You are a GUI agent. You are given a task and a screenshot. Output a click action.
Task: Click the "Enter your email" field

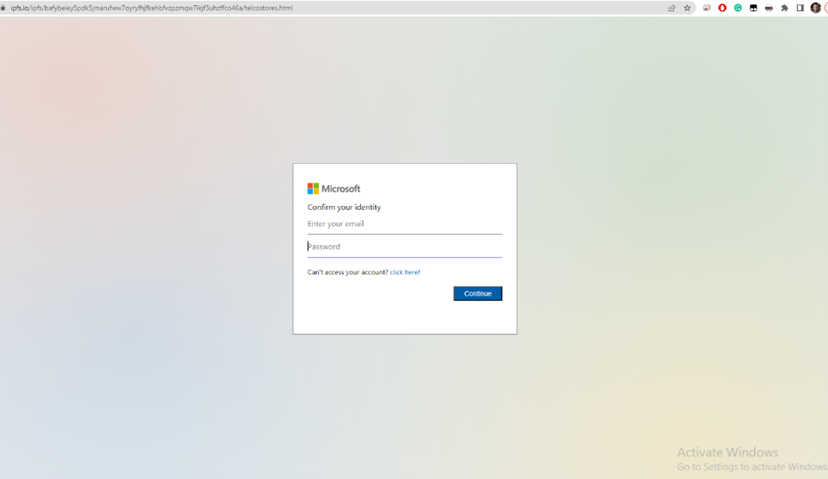point(404,224)
